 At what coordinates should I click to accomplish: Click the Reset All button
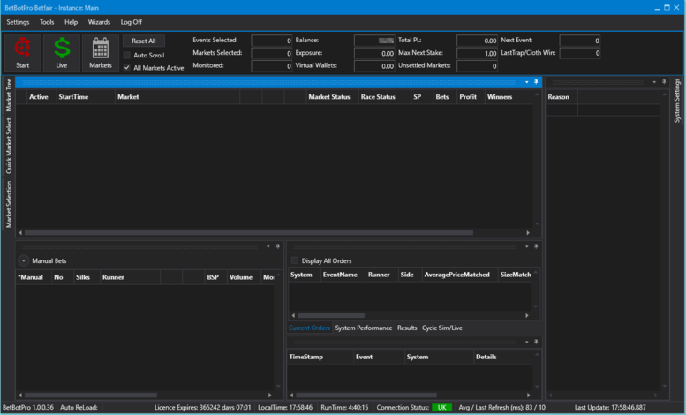[144, 41]
